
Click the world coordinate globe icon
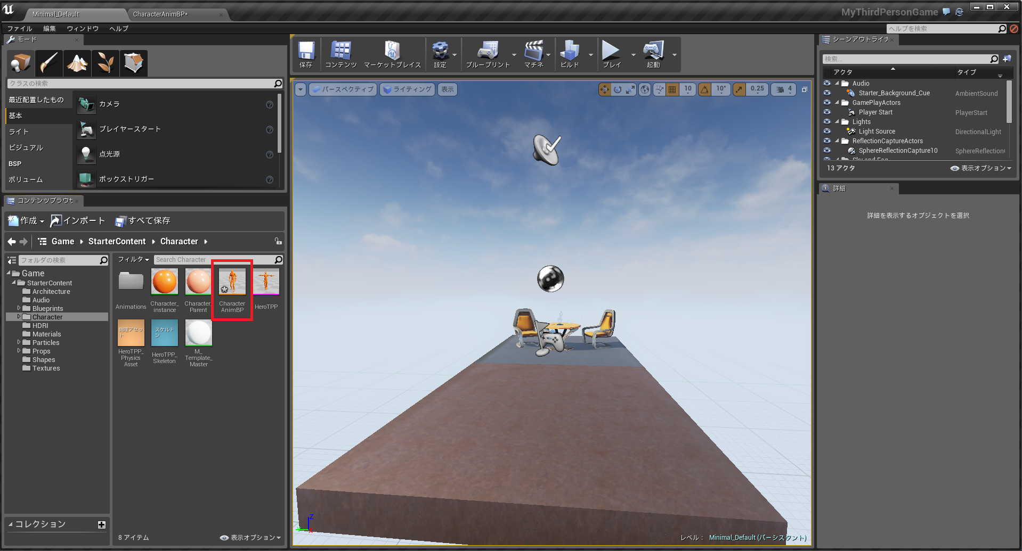[x=645, y=89]
